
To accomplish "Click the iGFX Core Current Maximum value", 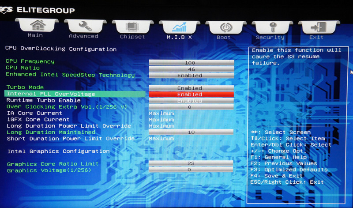I will [x=161, y=120].
